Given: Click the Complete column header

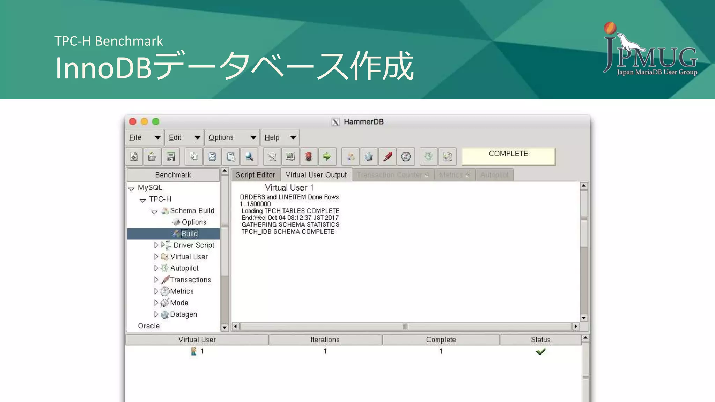Looking at the screenshot, I should (x=441, y=340).
